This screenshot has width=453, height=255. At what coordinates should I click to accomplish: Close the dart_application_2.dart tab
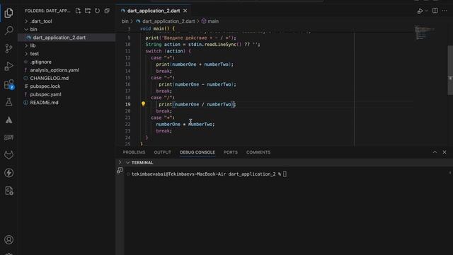tap(185, 11)
